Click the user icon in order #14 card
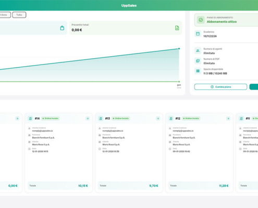This screenshot has height=208, width=258. click(x=29, y=128)
